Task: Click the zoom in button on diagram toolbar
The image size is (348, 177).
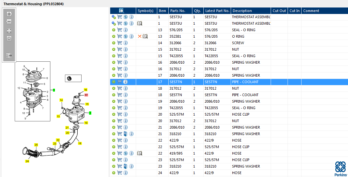Action: click(9, 14)
